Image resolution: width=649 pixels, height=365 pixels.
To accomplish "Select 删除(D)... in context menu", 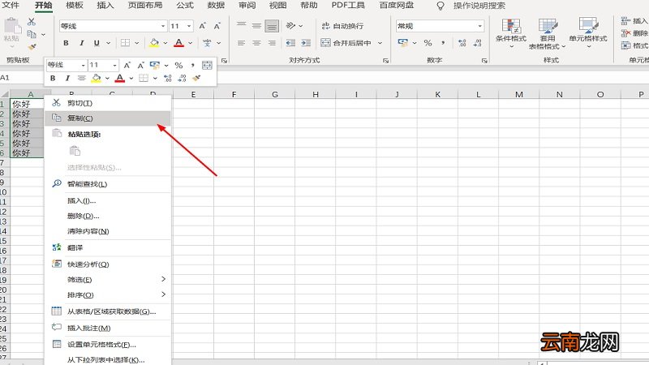I will click(x=108, y=216).
